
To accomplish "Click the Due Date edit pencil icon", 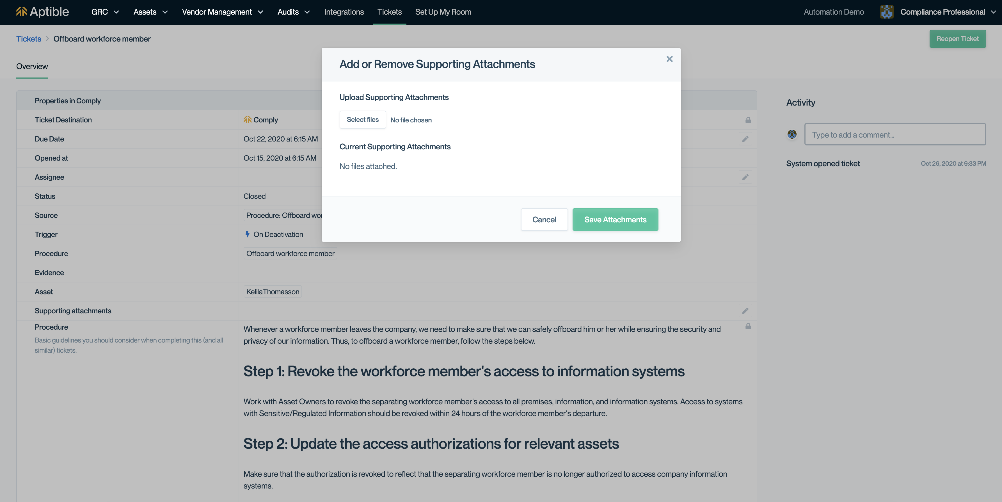I will click(x=745, y=139).
